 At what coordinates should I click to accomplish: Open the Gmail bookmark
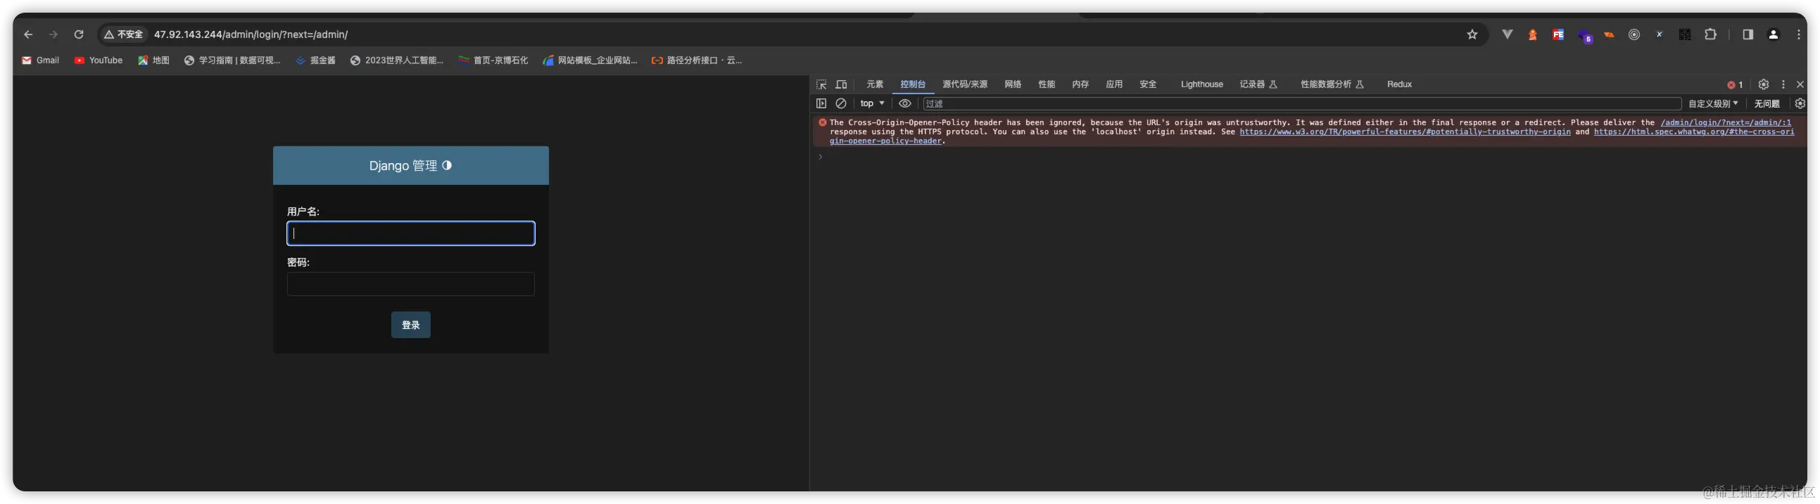pyautogui.click(x=40, y=60)
